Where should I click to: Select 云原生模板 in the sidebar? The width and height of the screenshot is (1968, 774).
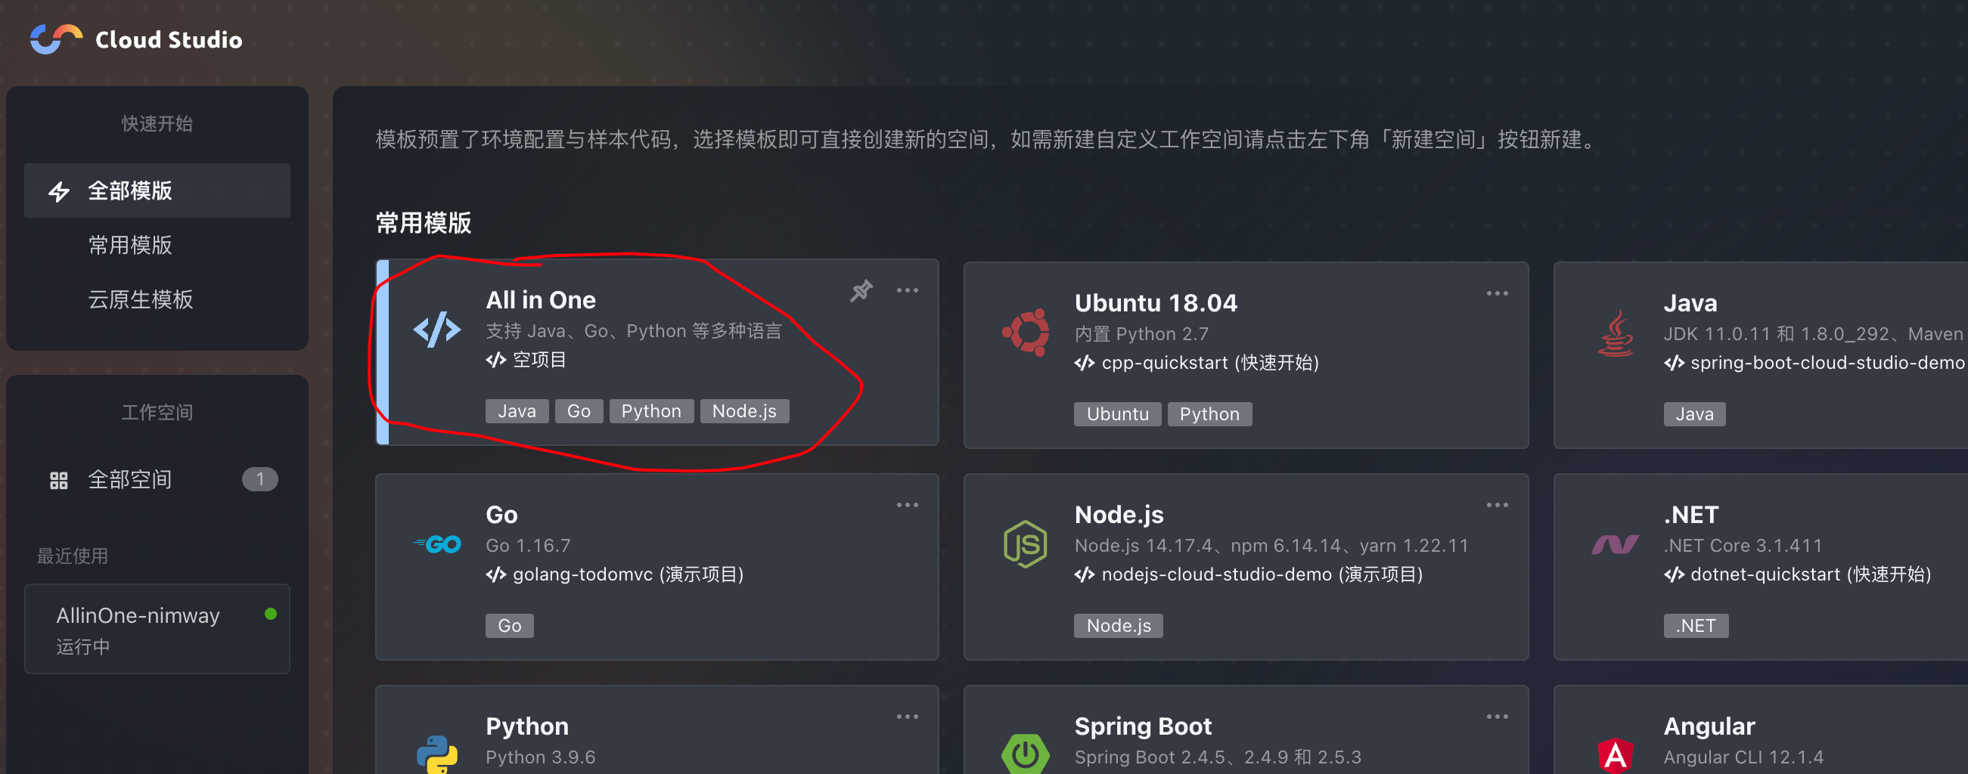click(x=141, y=299)
